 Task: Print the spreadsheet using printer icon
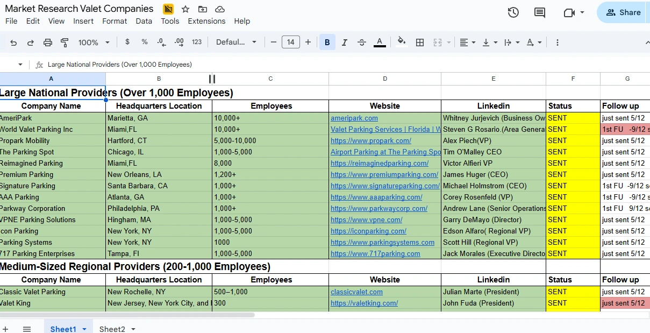click(48, 42)
